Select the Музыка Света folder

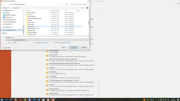(x=32, y=34)
